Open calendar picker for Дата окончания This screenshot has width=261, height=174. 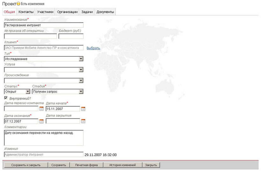pos(41,121)
